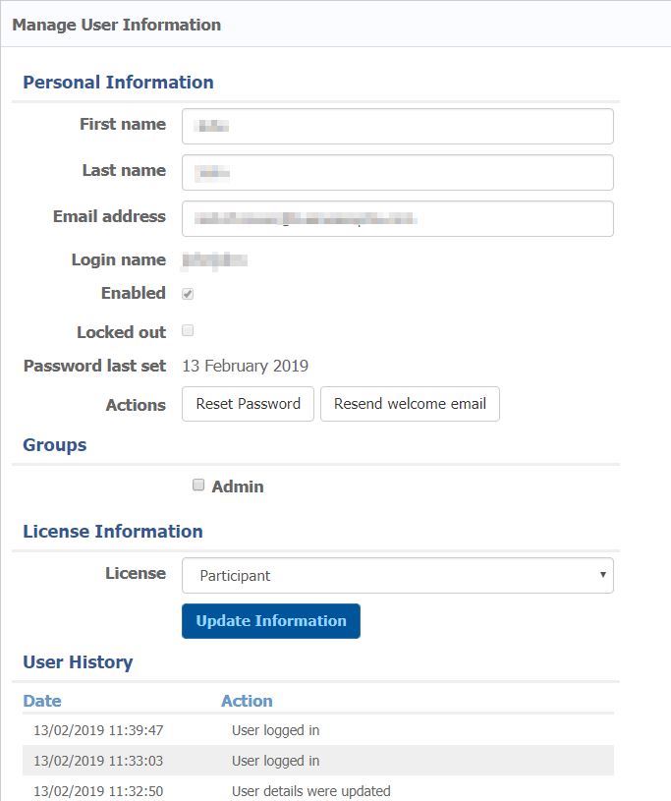Select the Last name text field
Viewport: 671px width, 801px height.
(x=397, y=171)
